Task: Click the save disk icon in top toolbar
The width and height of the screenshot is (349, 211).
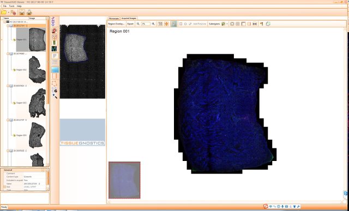Action: pos(22,13)
